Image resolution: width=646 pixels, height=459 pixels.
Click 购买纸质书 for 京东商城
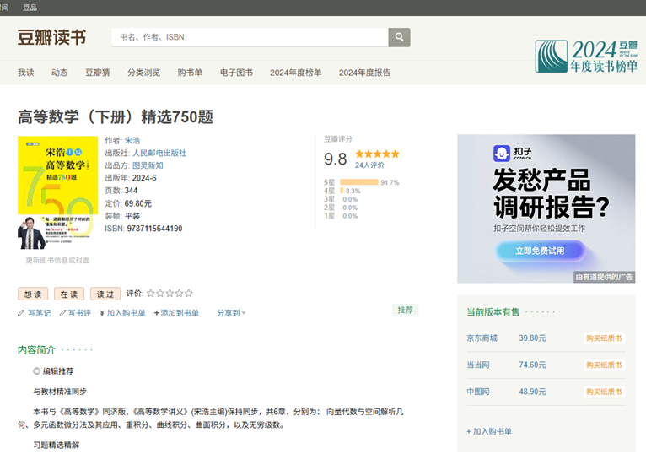tap(604, 338)
